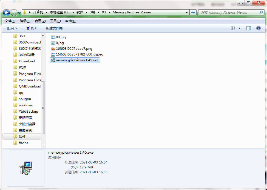Select the 电脑管家 folder in tree

tap(22, 118)
